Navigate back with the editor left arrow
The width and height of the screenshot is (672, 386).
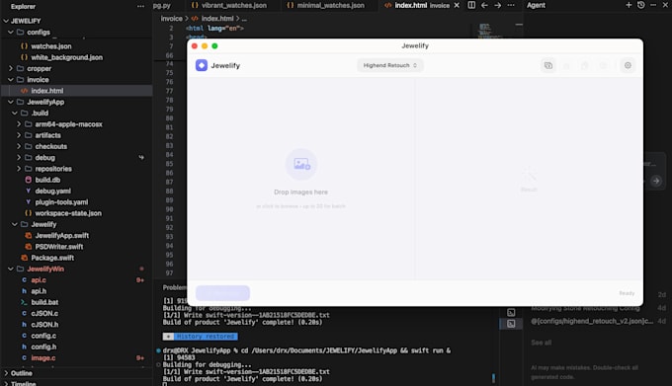(484, 5)
